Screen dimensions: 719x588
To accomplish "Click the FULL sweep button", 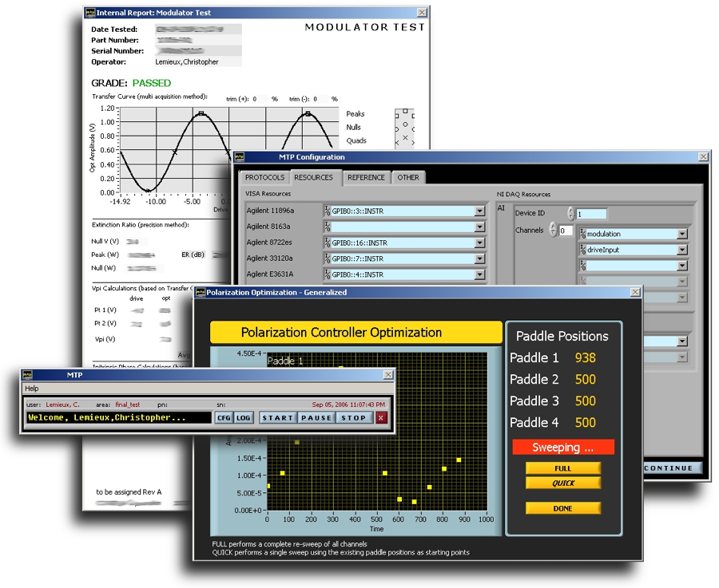I will tap(563, 468).
